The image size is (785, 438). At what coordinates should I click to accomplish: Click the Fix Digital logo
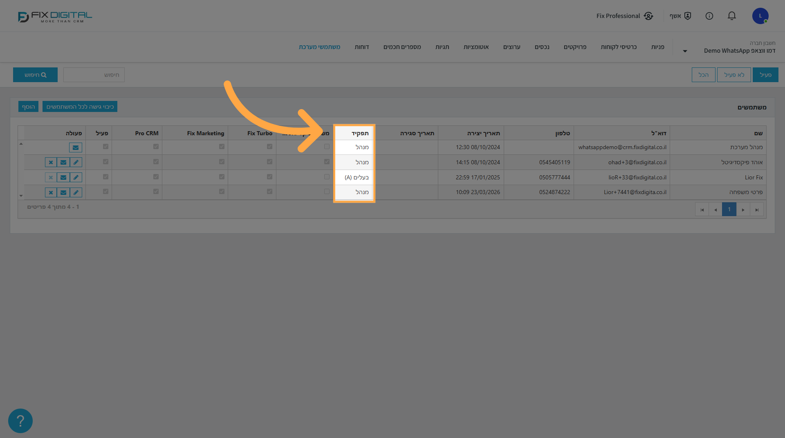[x=55, y=17]
